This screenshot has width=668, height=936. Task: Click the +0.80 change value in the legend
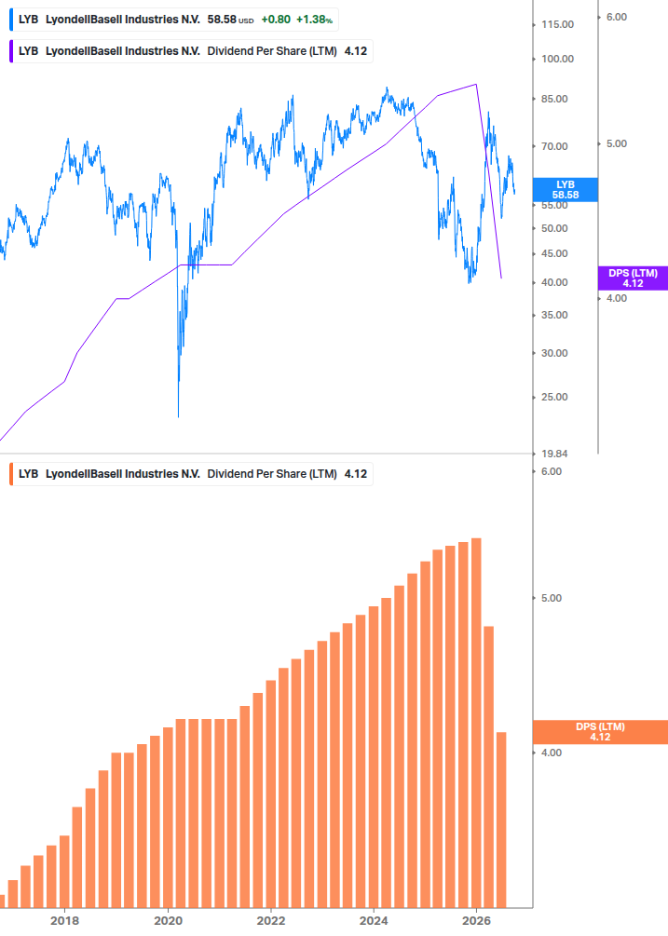pos(276,20)
